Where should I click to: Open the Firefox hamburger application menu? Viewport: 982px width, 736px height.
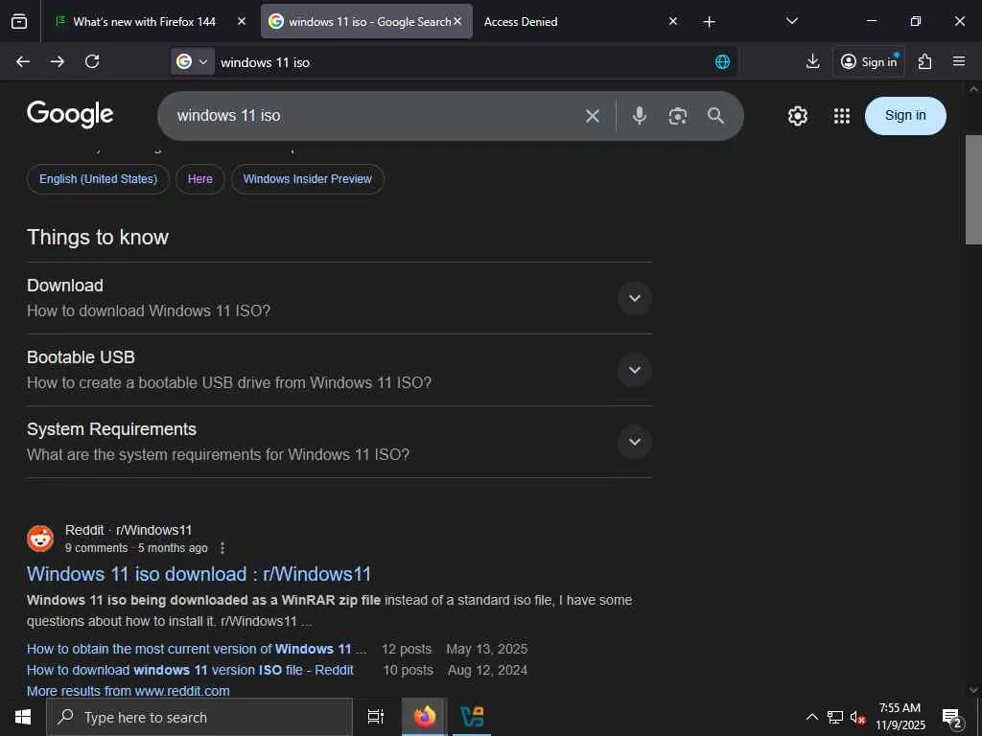point(959,61)
